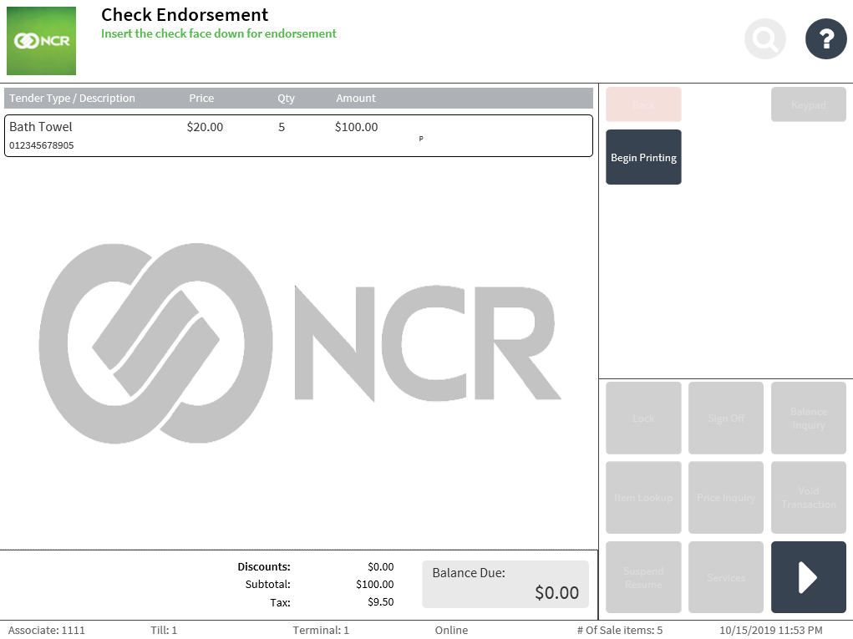This screenshot has height=639, width=853.
Task: Click the quantity 5 cell
Action: pyautogui.click(x=282, y=127)
